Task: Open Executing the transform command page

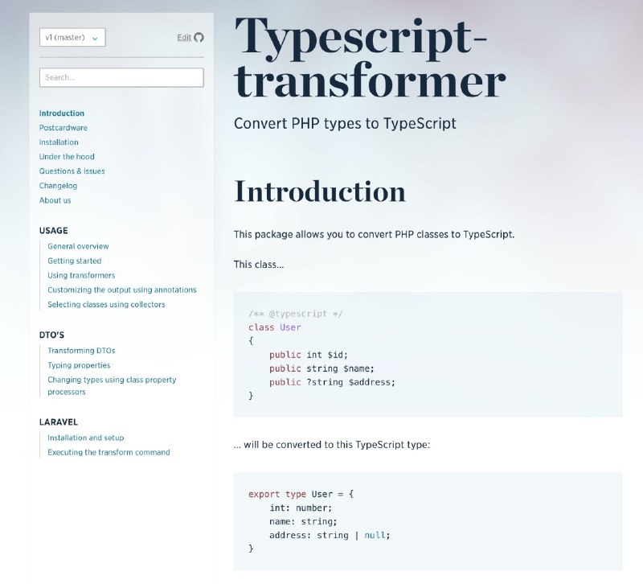Action: click(109, 452)
